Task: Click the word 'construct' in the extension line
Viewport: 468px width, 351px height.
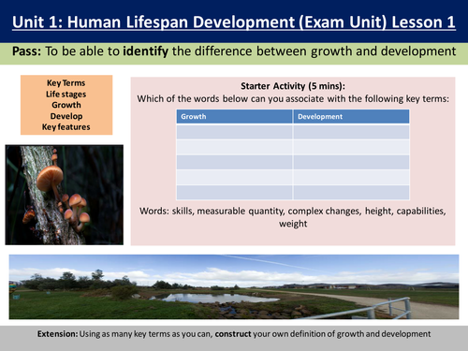Action: pos(233,334)
